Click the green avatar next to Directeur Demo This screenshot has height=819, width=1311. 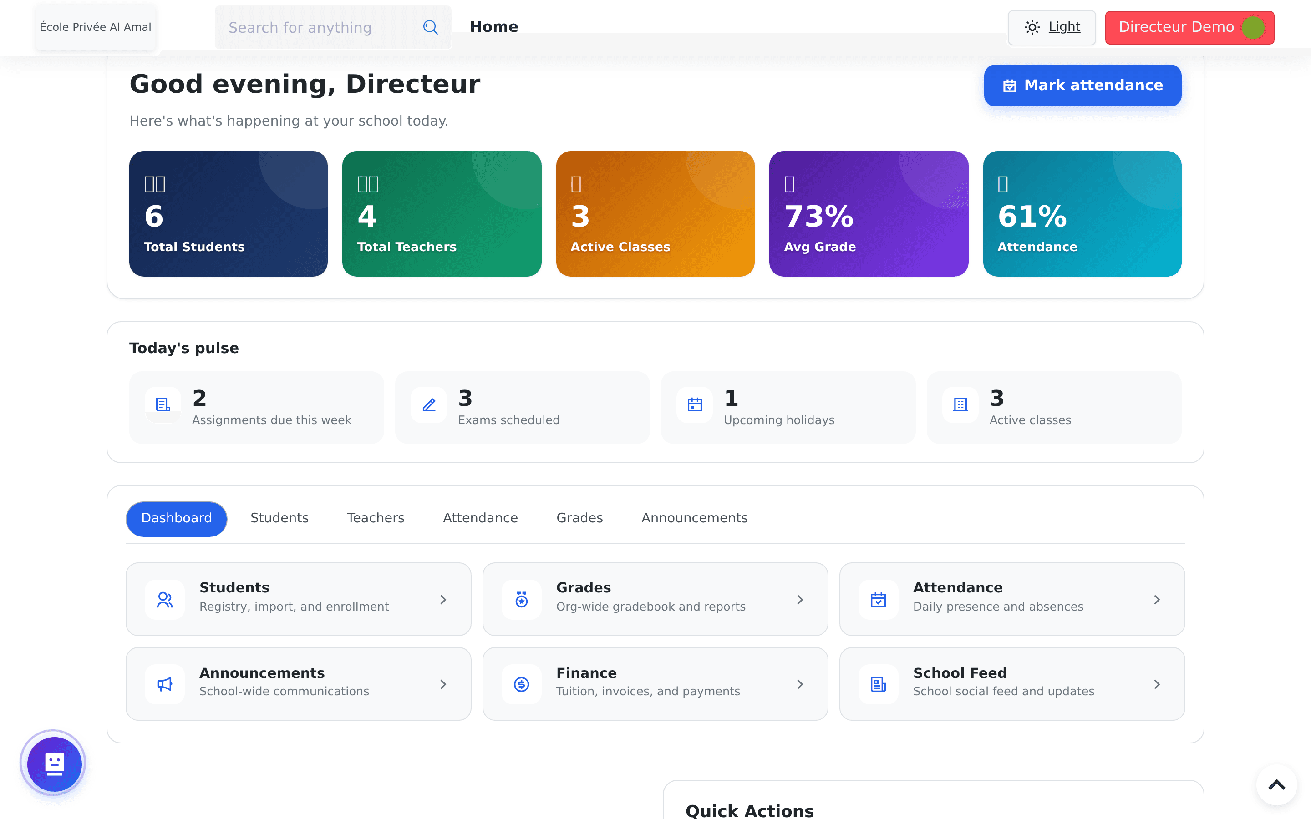click(1253, 27)
